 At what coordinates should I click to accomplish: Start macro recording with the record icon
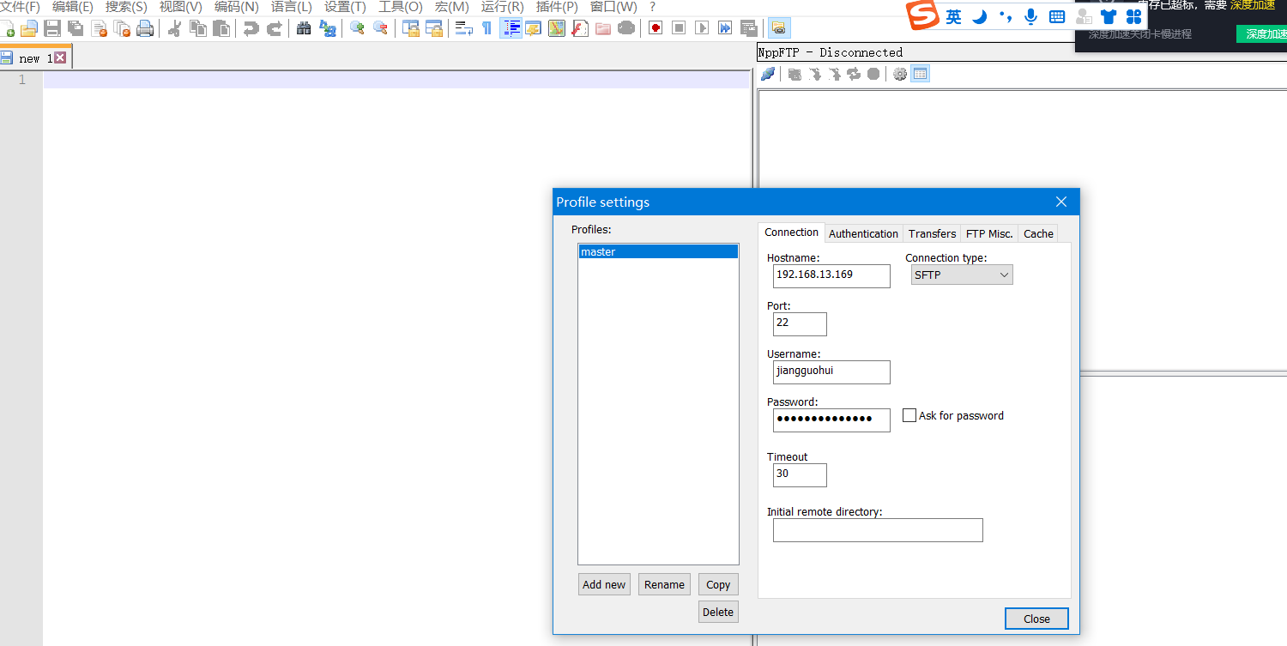pyautogui.click(x=654, y=27)
